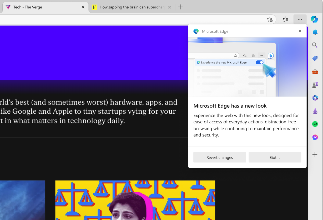Open Spotify in the sidebar
Image resolution: width=323 pixels, height=220 pixels.
pos(315,124)
